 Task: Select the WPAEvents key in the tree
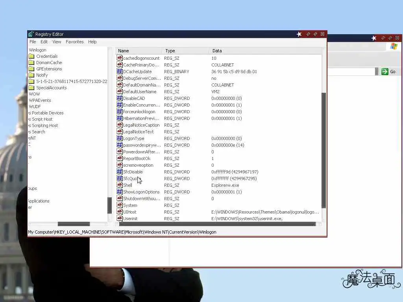[x=40, y=100]
